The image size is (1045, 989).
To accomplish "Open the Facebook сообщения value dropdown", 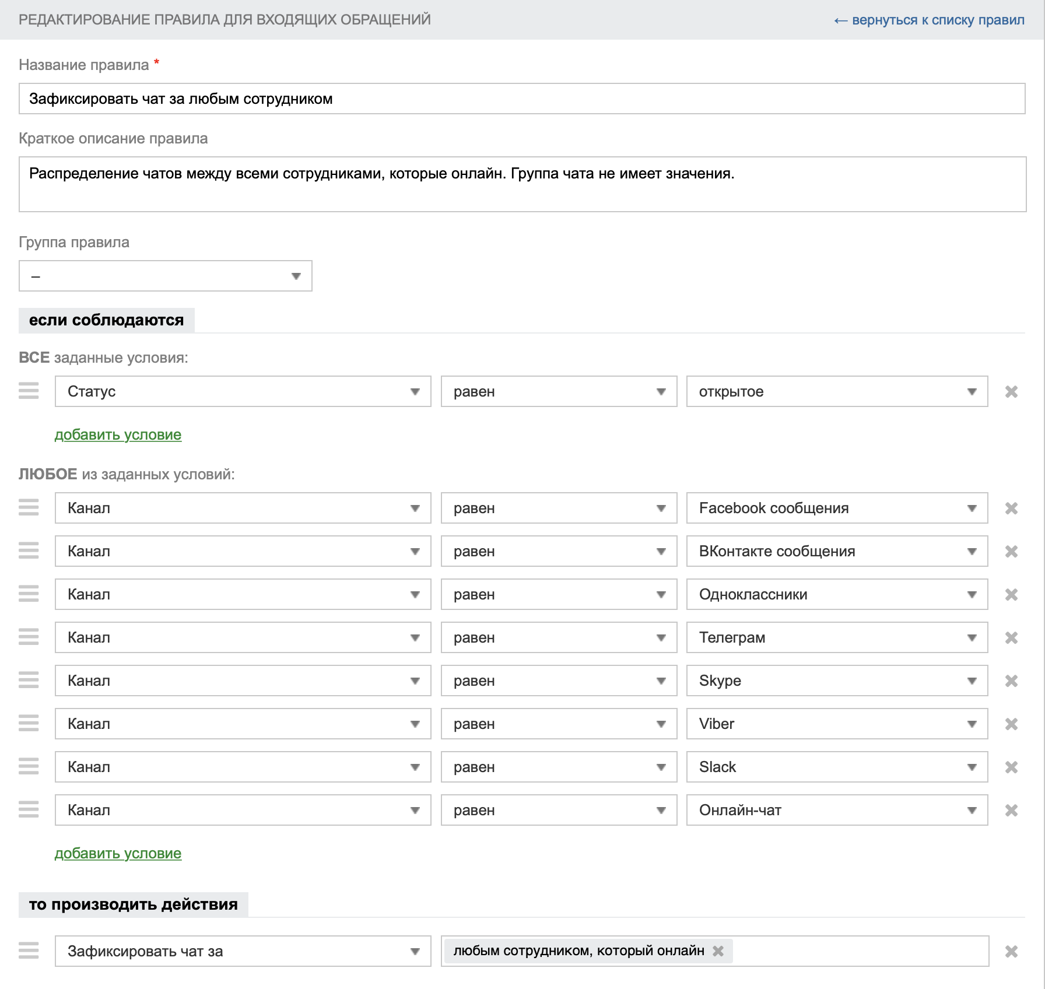I will [837, 508].
